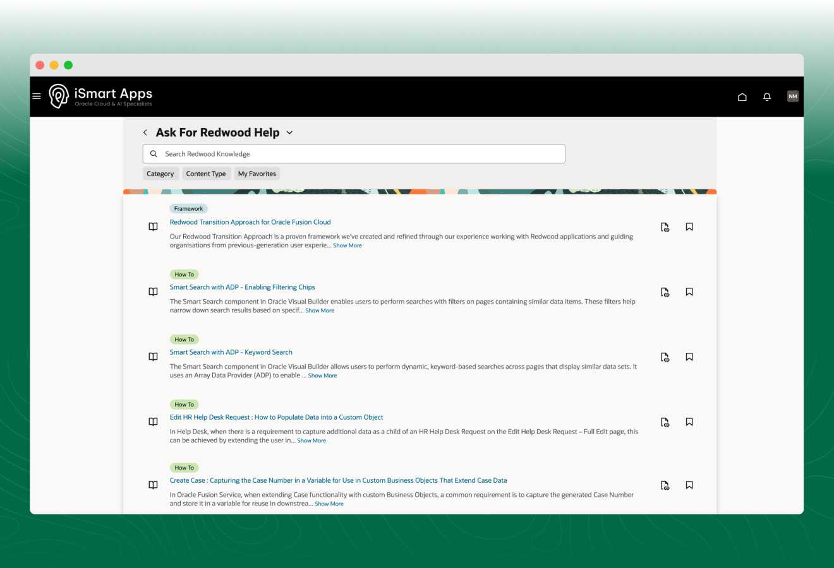Click the home icon in the top bar
The width and height of the screenshot is (834, 568).
pos(742,97)
